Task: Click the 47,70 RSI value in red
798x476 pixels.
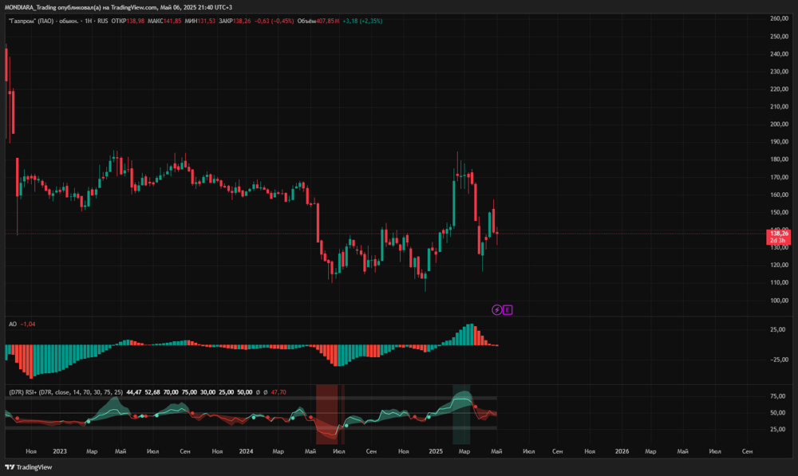Action: click(x=279, y=392)
